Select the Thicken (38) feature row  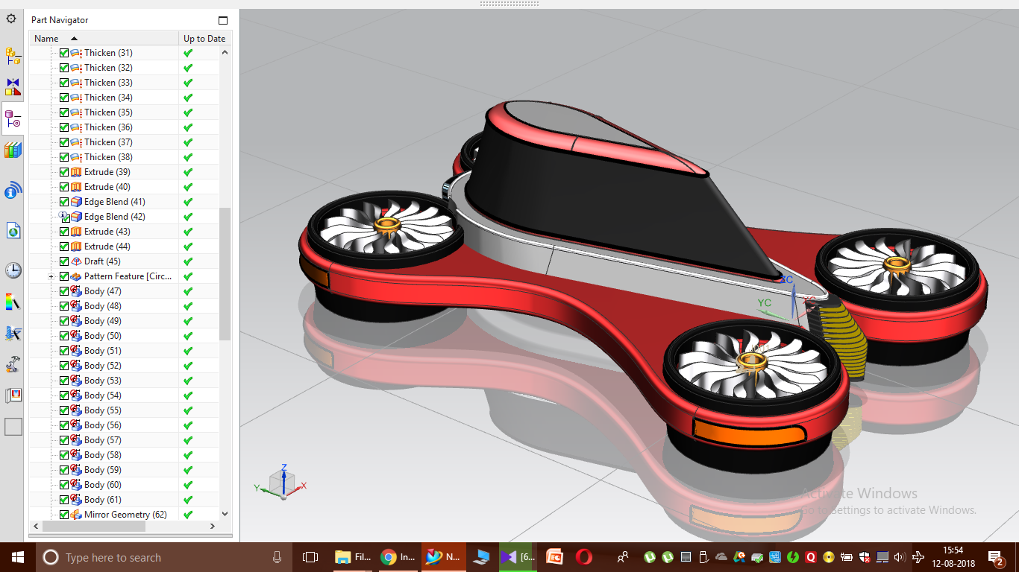pyautogui.click(x=108, y=157)
